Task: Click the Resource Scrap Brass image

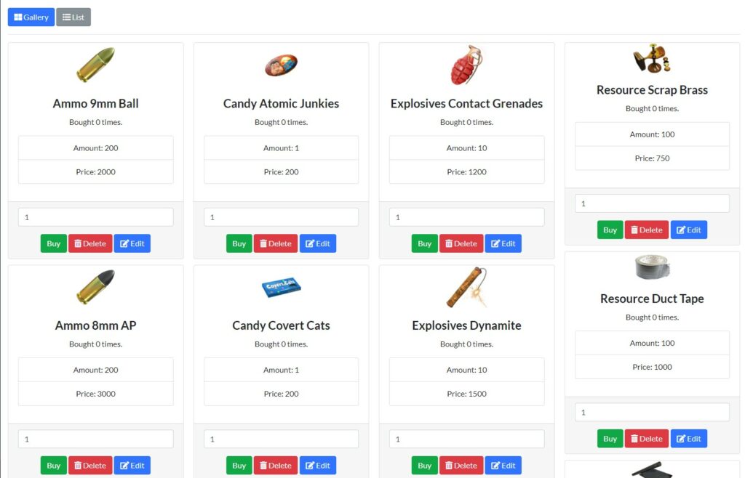Action: 652,58
